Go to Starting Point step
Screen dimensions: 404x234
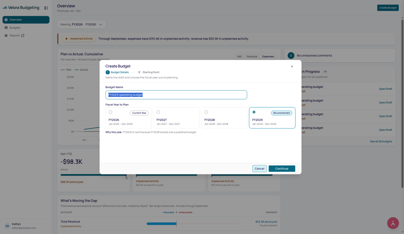(148, 72)
